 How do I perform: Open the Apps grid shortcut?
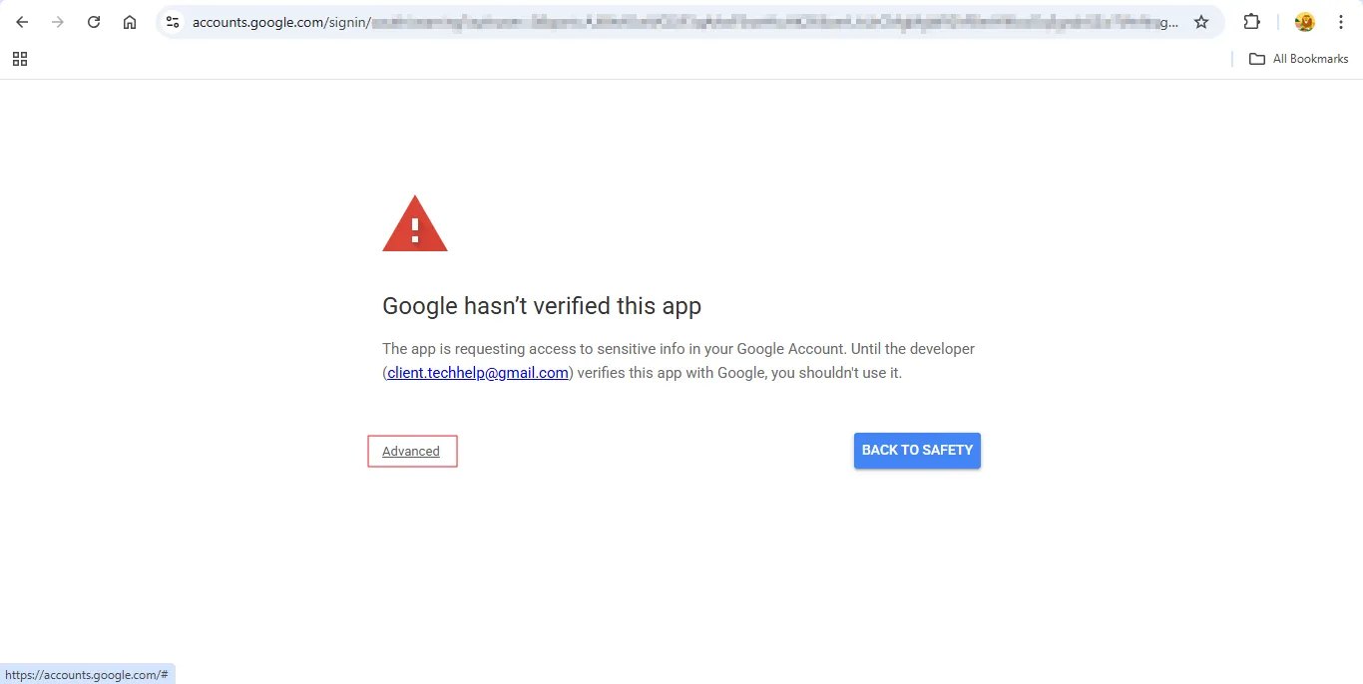[20, 59]
